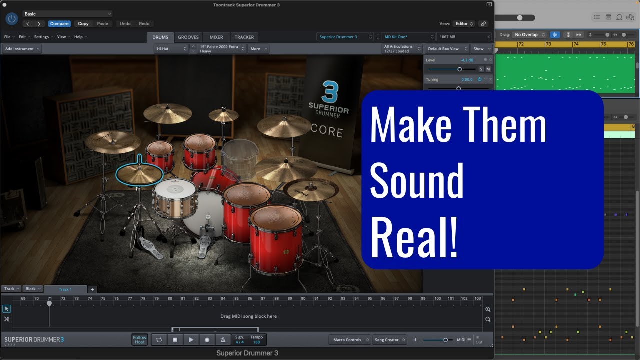The height and width of the screenshot is (360, 640).
Task: Solo the instrument with S button
Action: pos(481,69)
